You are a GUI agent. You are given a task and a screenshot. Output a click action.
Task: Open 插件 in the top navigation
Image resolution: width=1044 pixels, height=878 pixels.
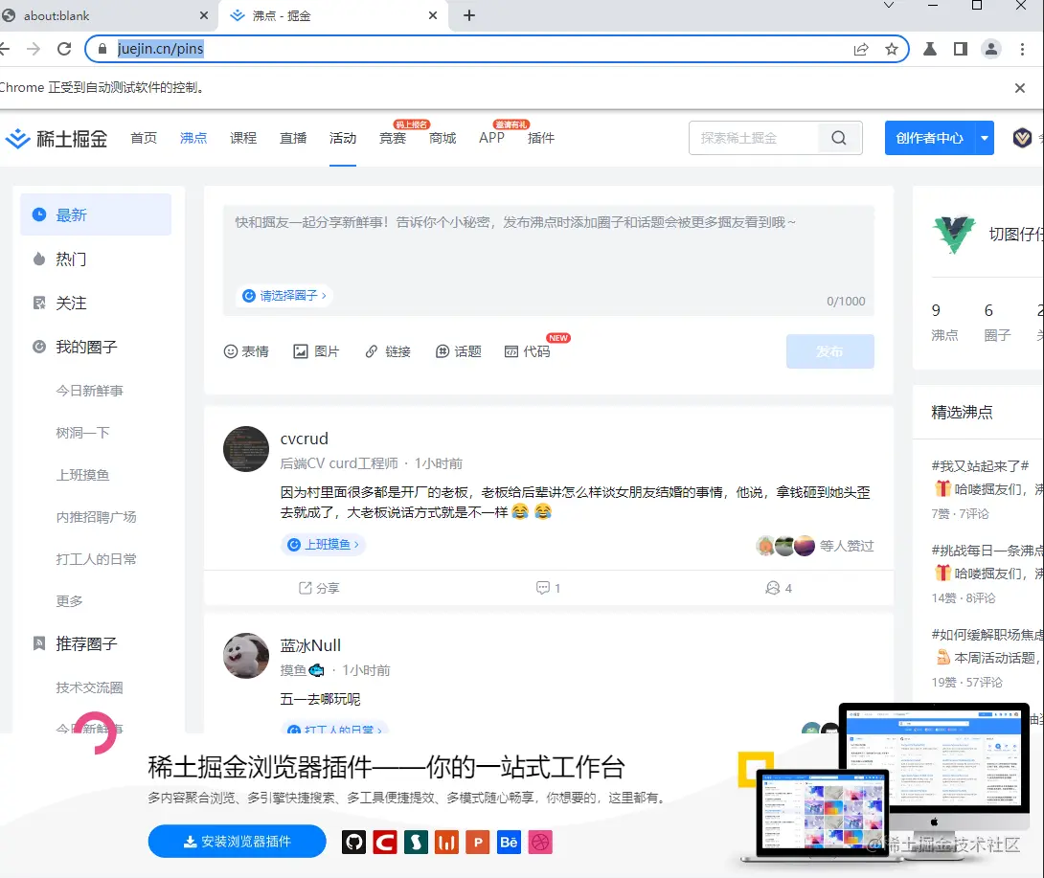(x=540, y=138)
